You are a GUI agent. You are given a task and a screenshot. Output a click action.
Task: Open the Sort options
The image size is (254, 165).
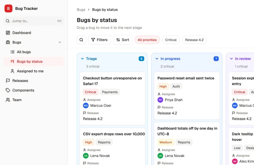123,40
